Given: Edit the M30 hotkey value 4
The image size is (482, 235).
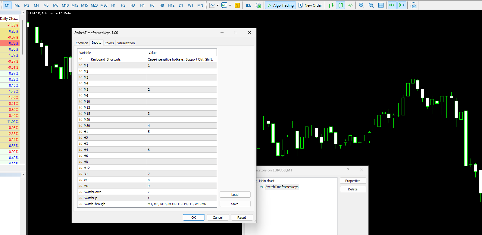Looking at the screenshot, I should (182, 126).
